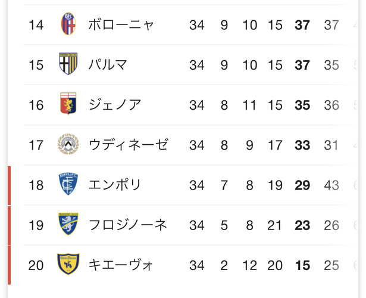
Task: Click the Chievo club crest icon
Action: (68, 264)
